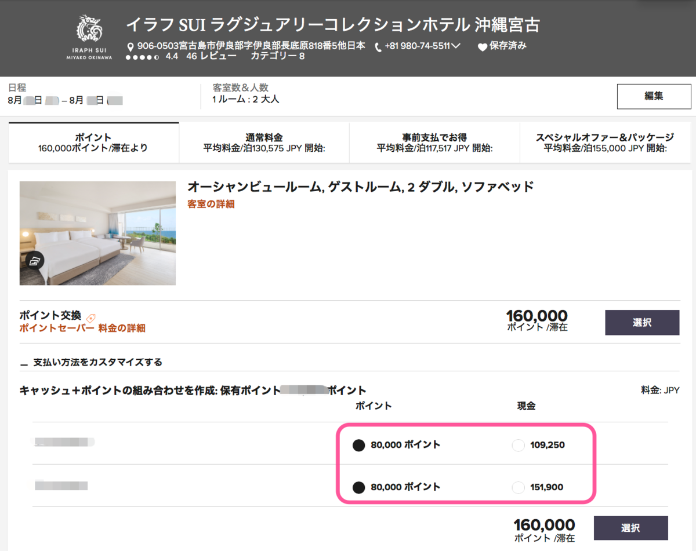Screen dimensions: 696x551
Task: Click the location pin icon beside address
Action: 130,47
